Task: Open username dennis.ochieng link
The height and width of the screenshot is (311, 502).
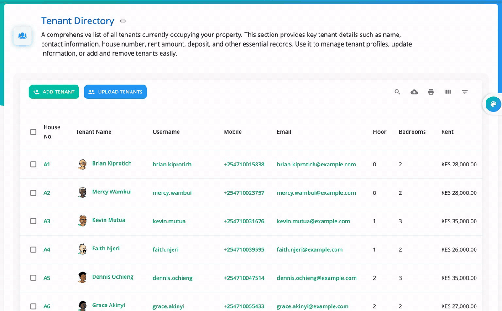Action: point(173,278)
